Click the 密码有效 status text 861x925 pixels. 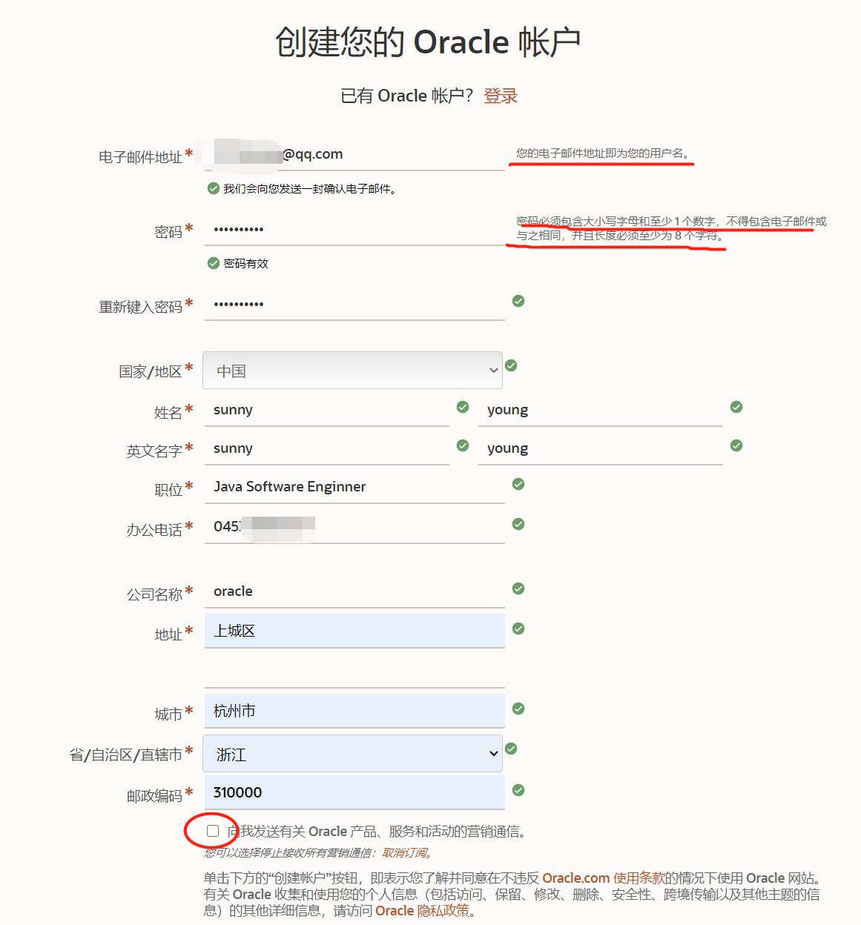click(x=245, y=264)
